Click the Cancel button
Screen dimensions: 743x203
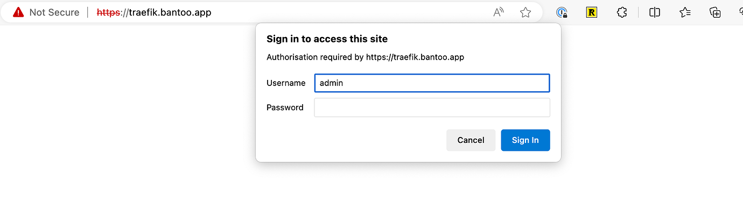click(x=471, y=140)
